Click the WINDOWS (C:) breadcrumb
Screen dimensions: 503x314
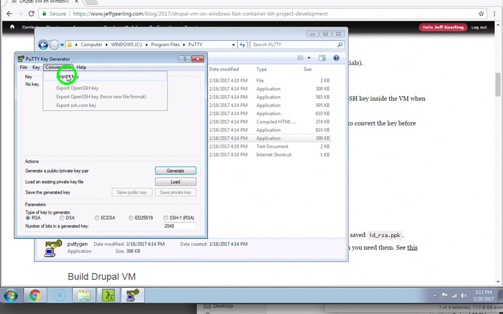click(126, 45)
